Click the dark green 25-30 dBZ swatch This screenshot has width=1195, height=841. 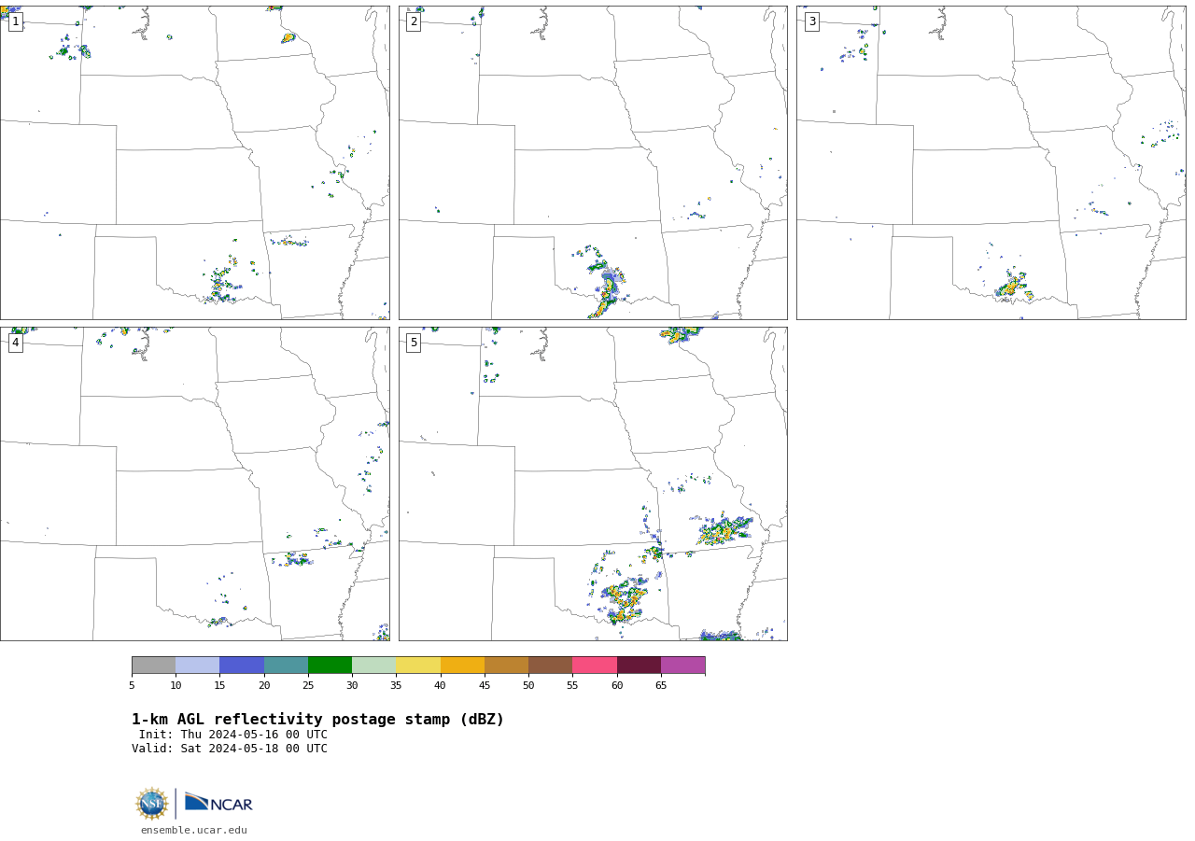[330, 666]
